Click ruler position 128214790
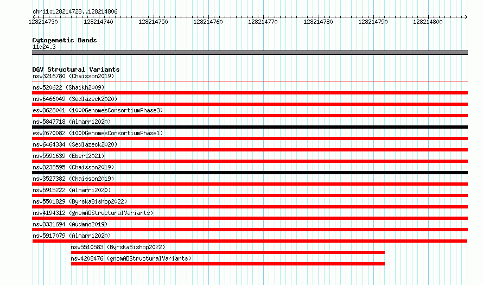483x285 pixels. [373, 22]
